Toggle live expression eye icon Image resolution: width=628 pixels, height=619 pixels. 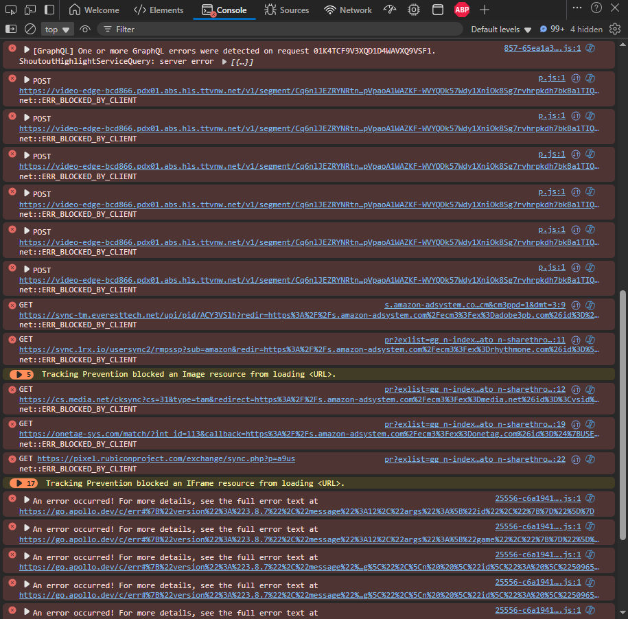85,30
